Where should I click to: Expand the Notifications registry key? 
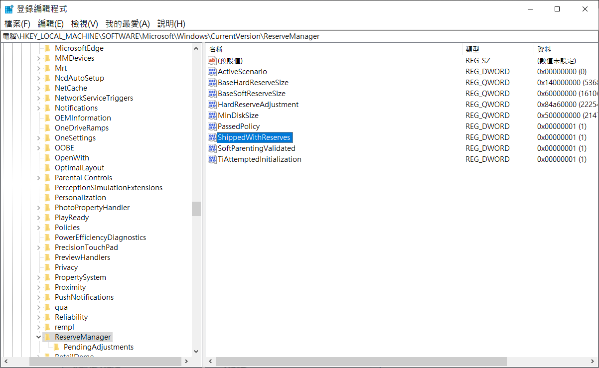click(38, 108)
